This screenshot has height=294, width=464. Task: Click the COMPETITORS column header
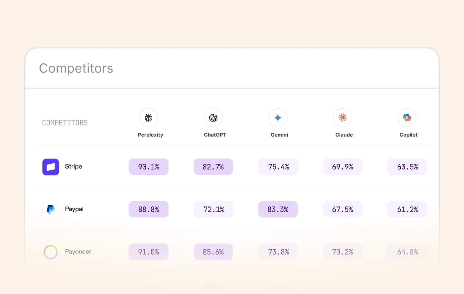pos(65,123)
